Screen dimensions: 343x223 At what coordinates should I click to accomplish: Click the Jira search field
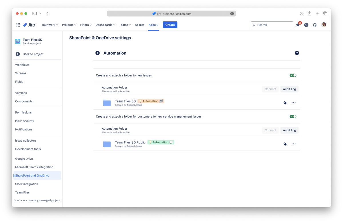click(272, 25)
